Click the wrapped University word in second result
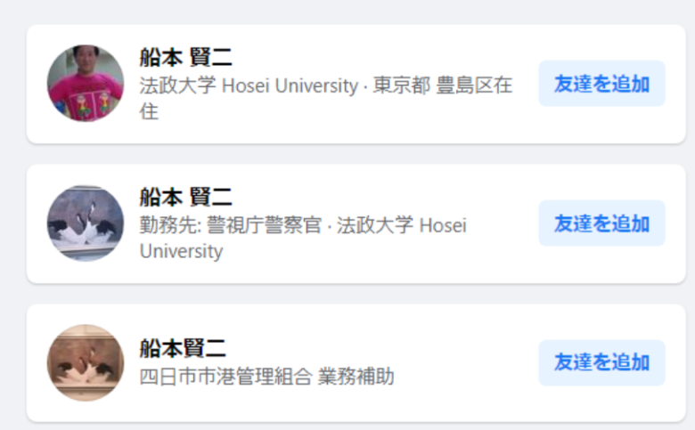The height and width of the screenshot is (430, 695). coord(181,251)
